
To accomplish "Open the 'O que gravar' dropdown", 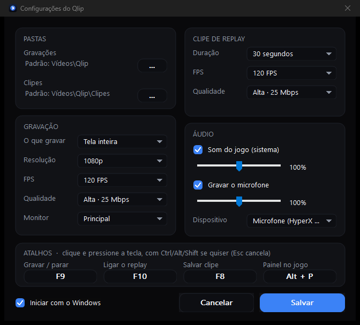I will coord(122,141).
